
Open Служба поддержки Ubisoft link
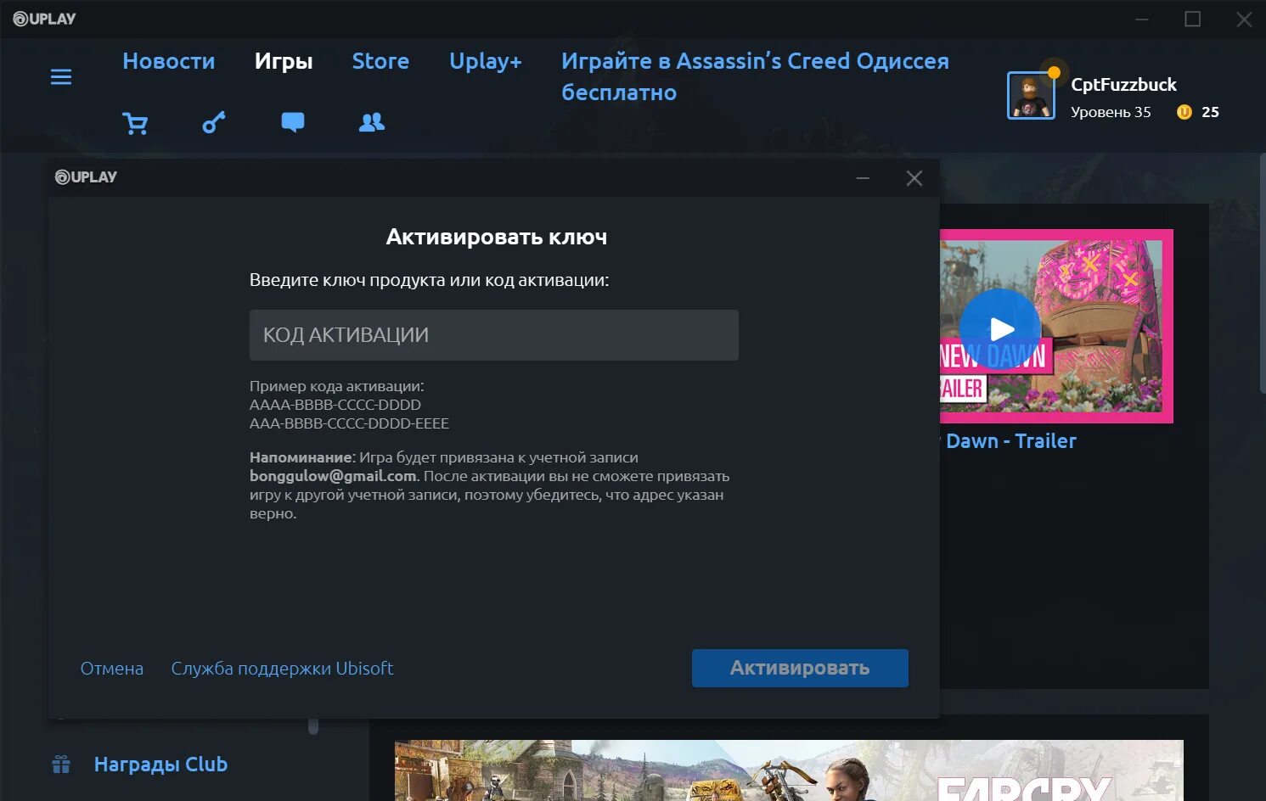[282, 669]
